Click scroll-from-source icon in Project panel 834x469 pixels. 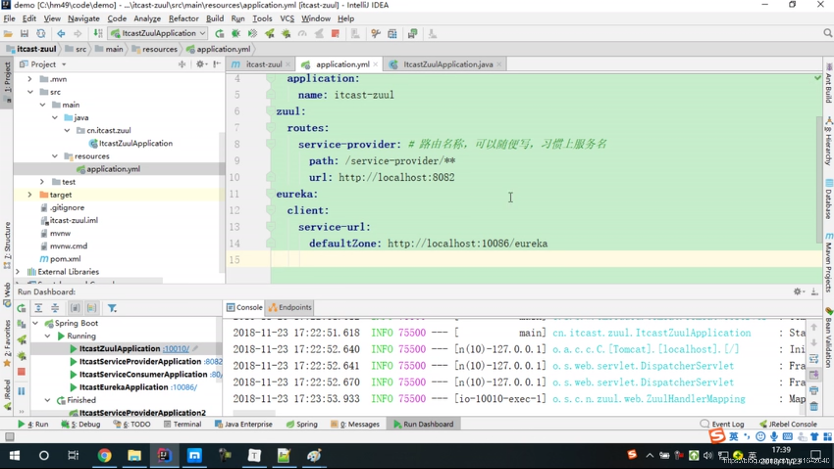point(182,64)
